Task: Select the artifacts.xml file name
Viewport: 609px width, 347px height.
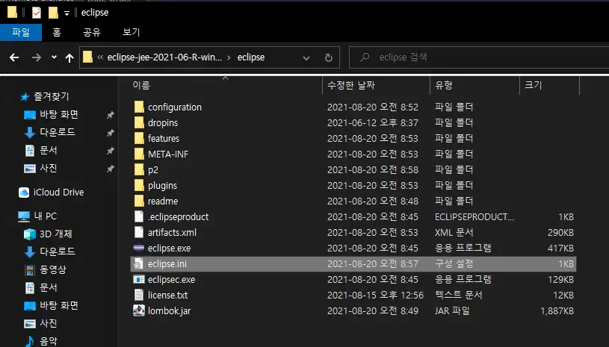Action: pos(172,232)
